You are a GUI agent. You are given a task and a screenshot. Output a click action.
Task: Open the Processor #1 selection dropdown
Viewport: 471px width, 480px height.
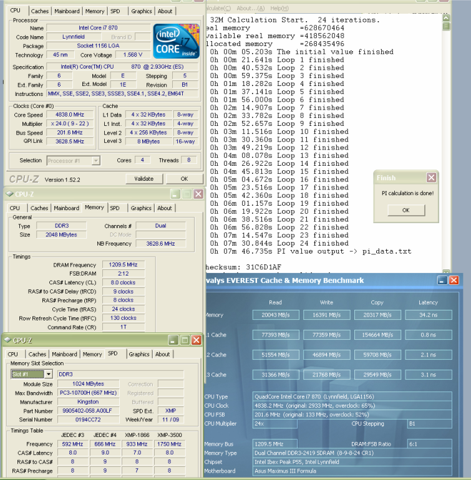(x=96, y=160)
